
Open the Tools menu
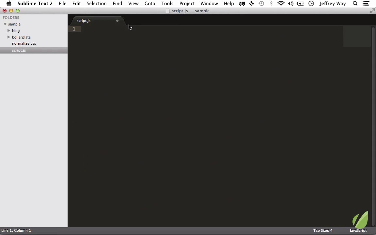pyautogui.click(x=167, y=4)
